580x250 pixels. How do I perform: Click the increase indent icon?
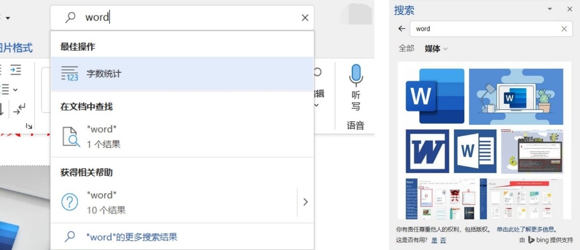coord(16,70)
